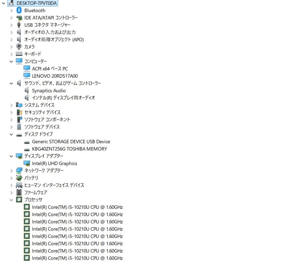Image resolution: width=307 pixels, height=261 pixels.
Task: Collapse サウンド、ビデオ、およびゲーム コントローラー
Action: (x=11, y=83)
